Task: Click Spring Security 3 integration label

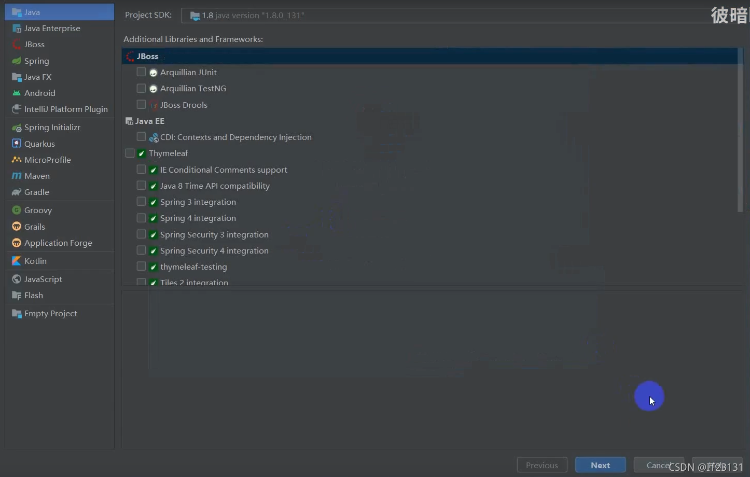Action: click(x=214, y=234)
